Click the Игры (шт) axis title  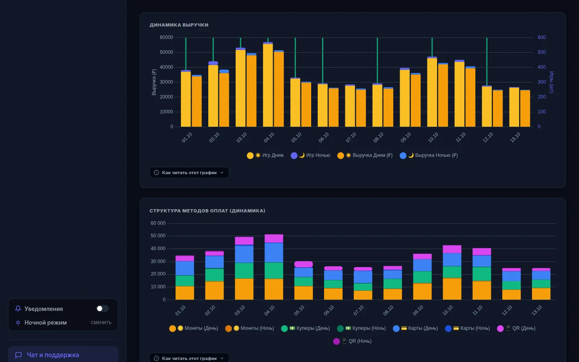(551, 82)
